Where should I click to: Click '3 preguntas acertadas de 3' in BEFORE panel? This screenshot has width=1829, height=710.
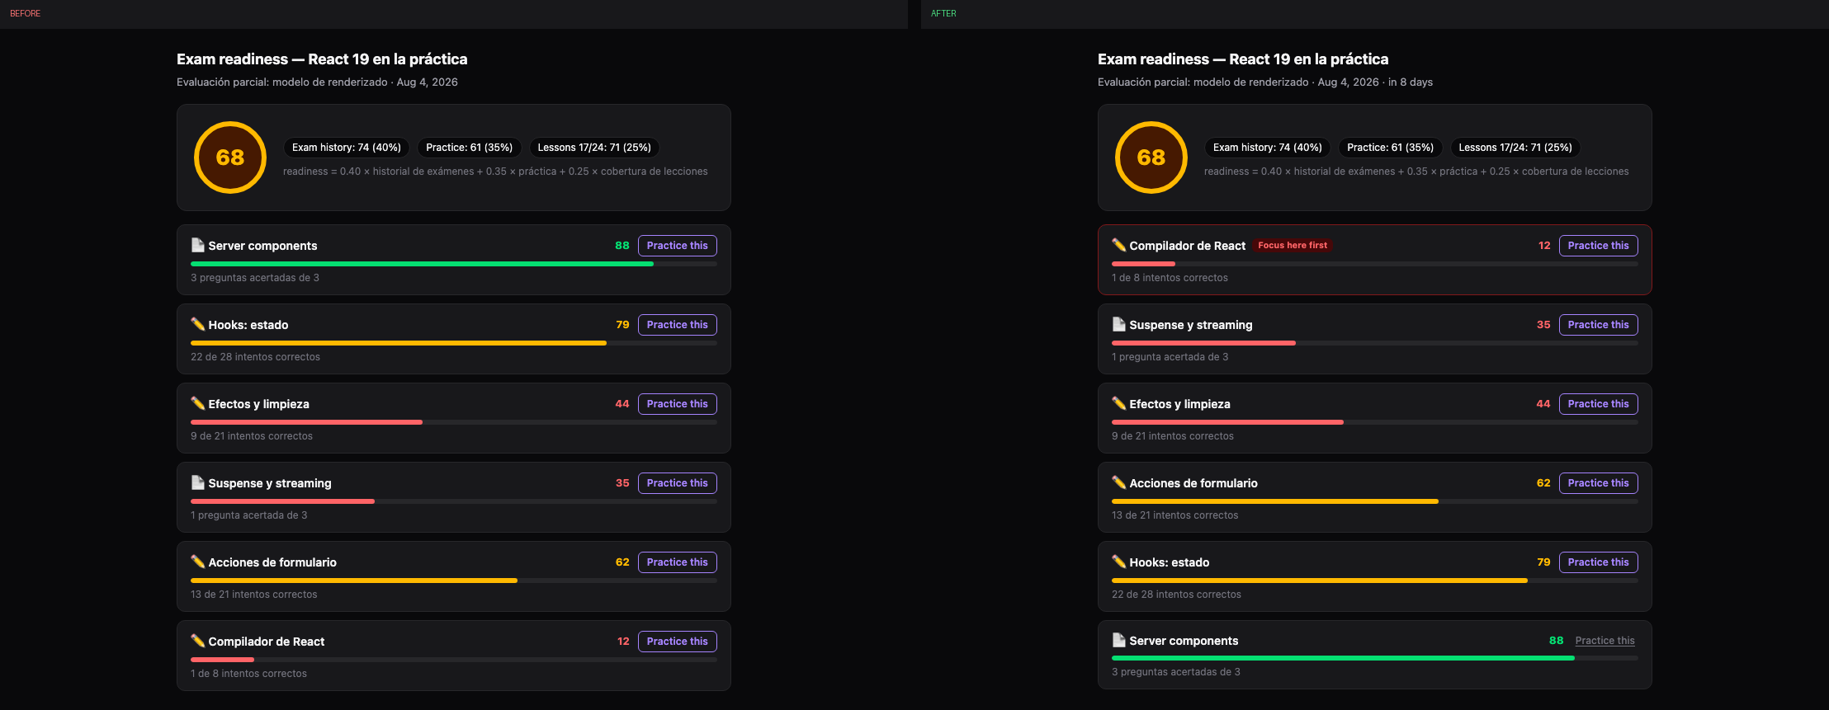point(255,278)
